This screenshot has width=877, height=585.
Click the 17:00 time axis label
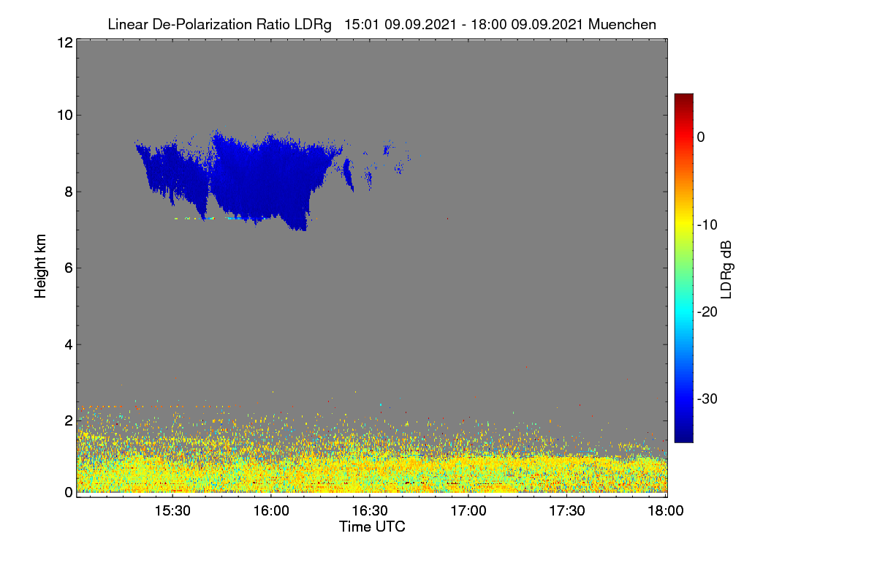point(468,511)
